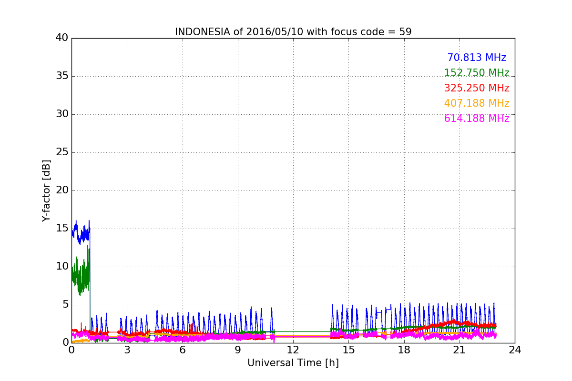Viewport: 572px width, 381px height.
Task: Select the orange 407.188 MHz legend label
Action: pos(477,103)
